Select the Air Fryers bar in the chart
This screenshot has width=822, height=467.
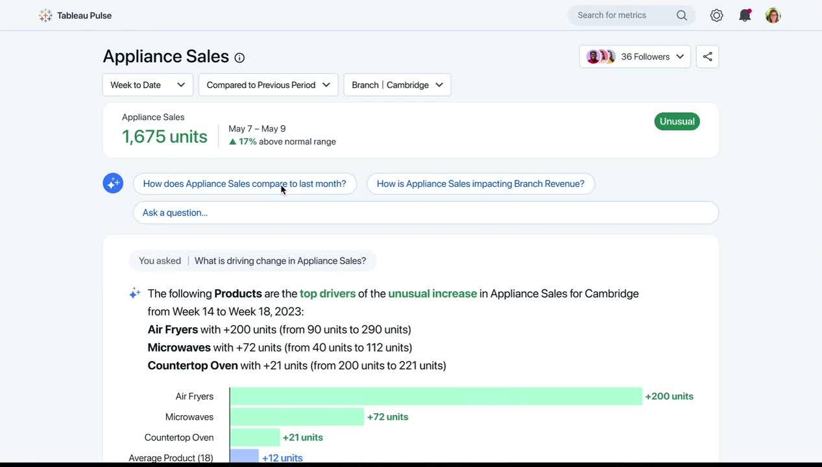pos(435,396)
